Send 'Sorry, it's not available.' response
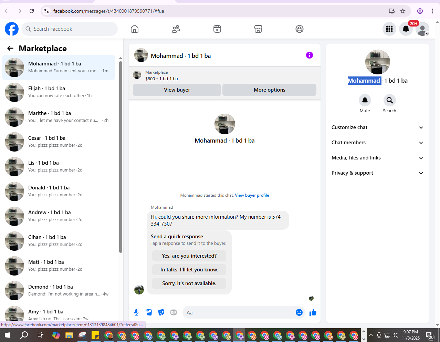440x342 pixels. coord(189,283)
